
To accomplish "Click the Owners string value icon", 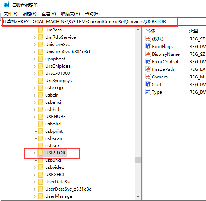I will [x=148, y=77].
